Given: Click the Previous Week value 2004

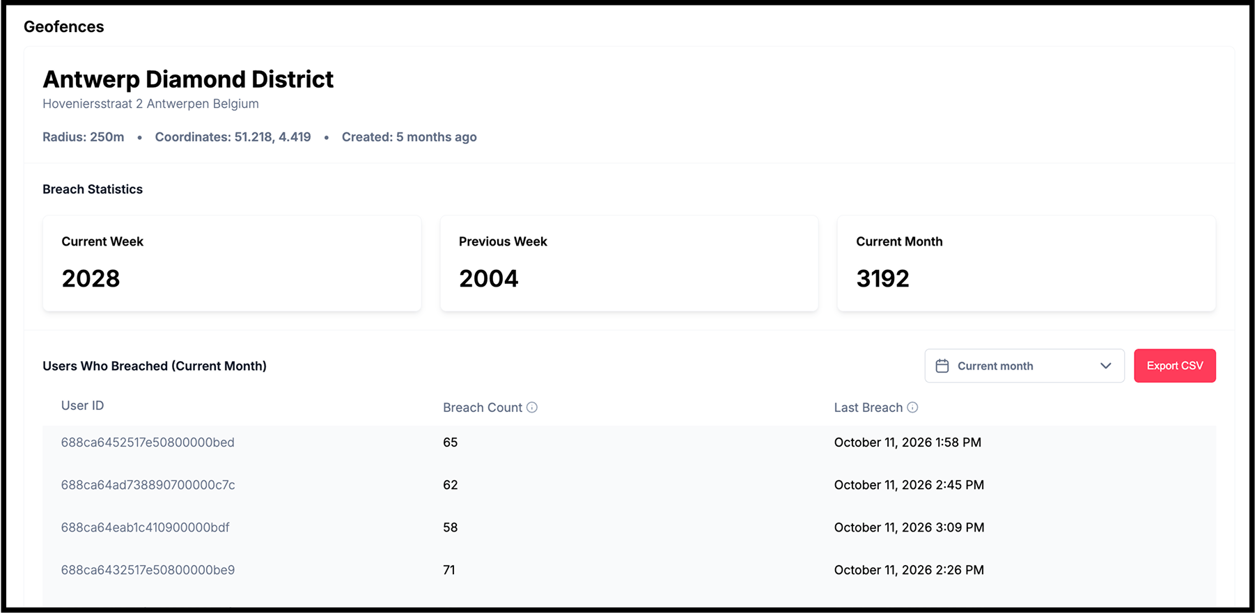Looking at the screenshot, I should tap(489, 278).
